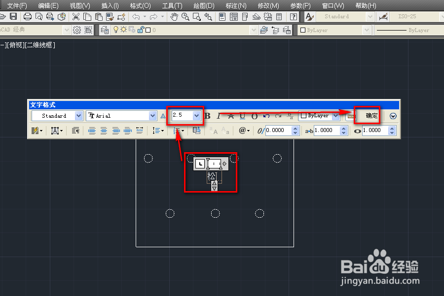The width and height of the screenshot is (444, 296).
Task: Toggle Bold in Text Formatting bar
Action: tap(207, 116)
